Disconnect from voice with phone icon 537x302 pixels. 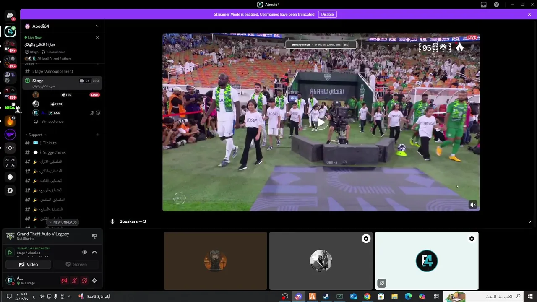[94, 253]
